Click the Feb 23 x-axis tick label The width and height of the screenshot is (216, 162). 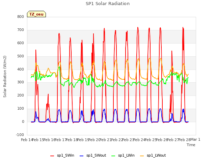click(128, 140)
